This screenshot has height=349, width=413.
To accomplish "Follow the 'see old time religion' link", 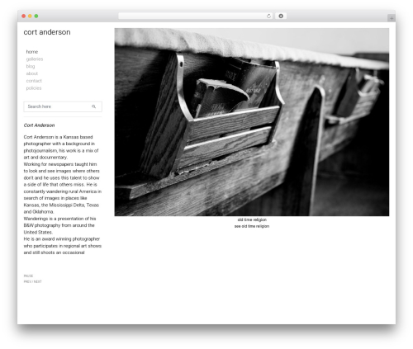I will click(252, 226).
